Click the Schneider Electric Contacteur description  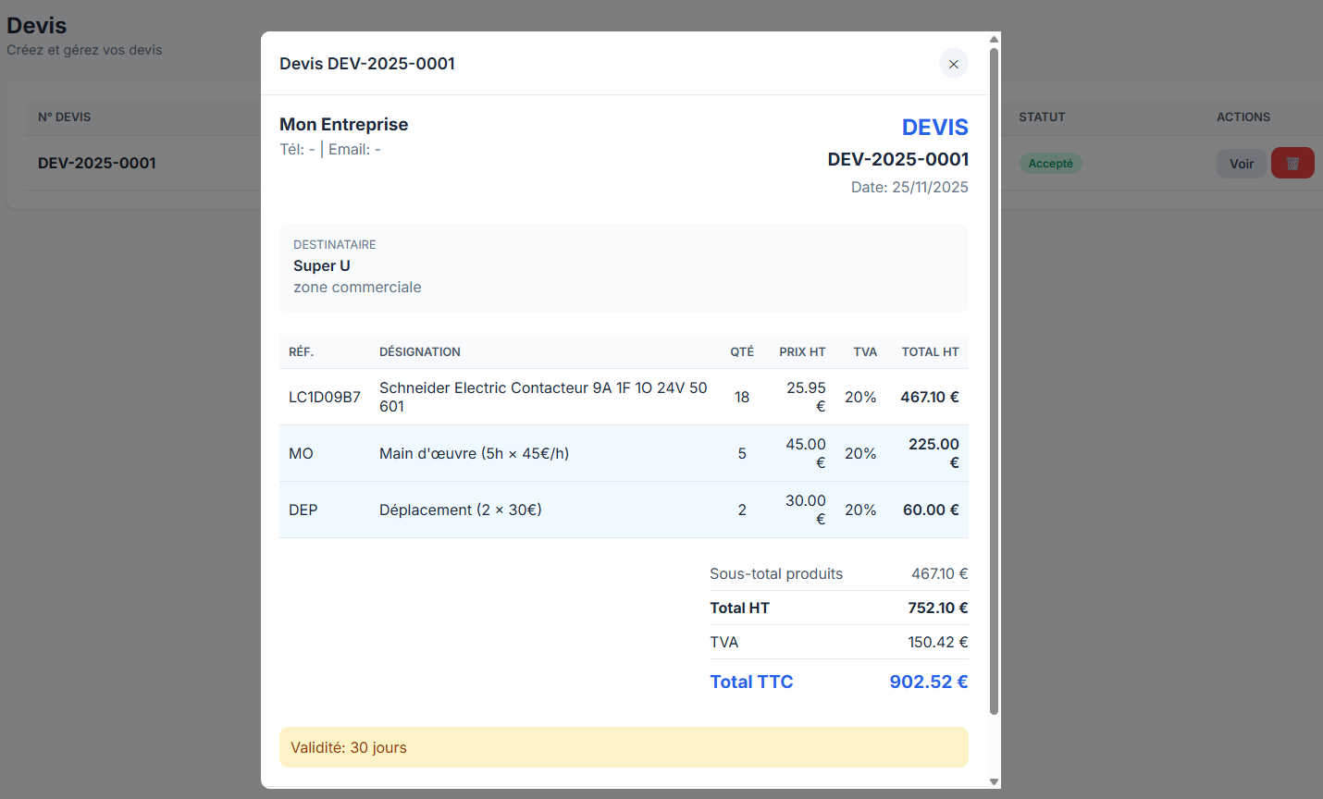click(542, 397)
